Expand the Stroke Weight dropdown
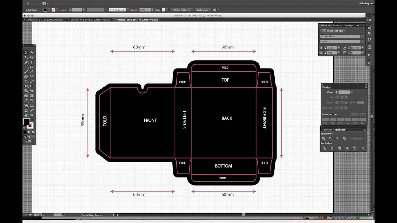 (x=352, y=92)
